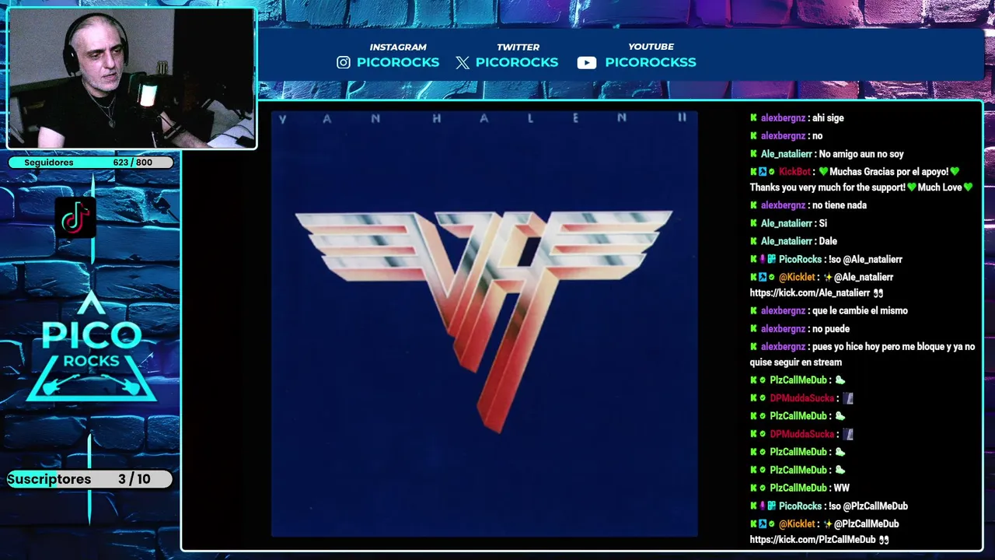Click the YouTube logo icon
The height and width of the screenshot is (560, 995).
pyautogui.click(x=587, y=63)
